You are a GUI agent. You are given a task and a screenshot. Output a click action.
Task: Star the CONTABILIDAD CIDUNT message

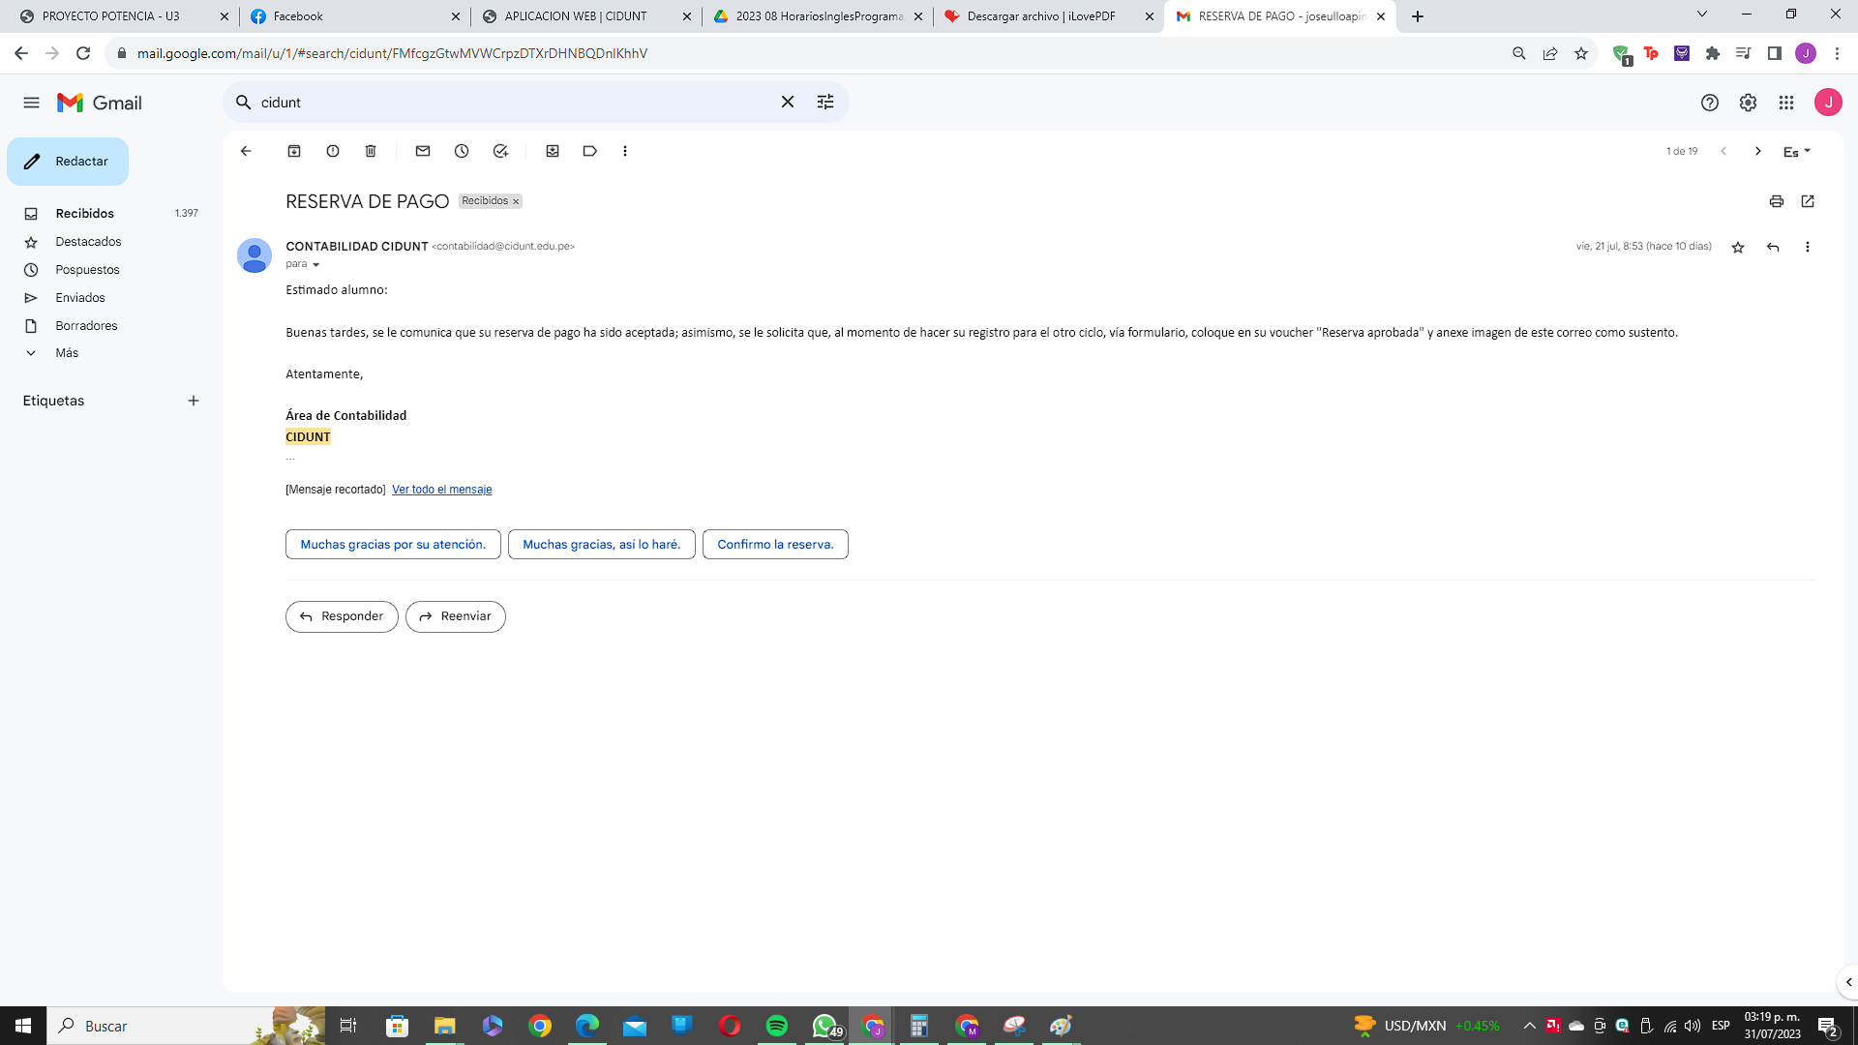1738,247
